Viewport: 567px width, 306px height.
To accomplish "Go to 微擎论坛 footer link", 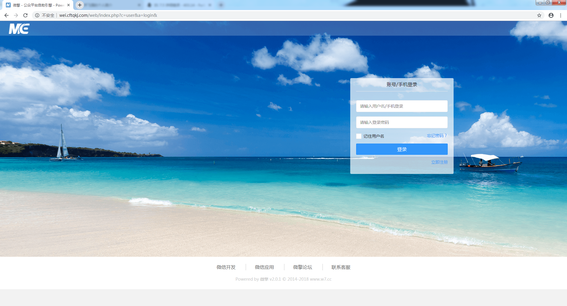I will 302,267.
